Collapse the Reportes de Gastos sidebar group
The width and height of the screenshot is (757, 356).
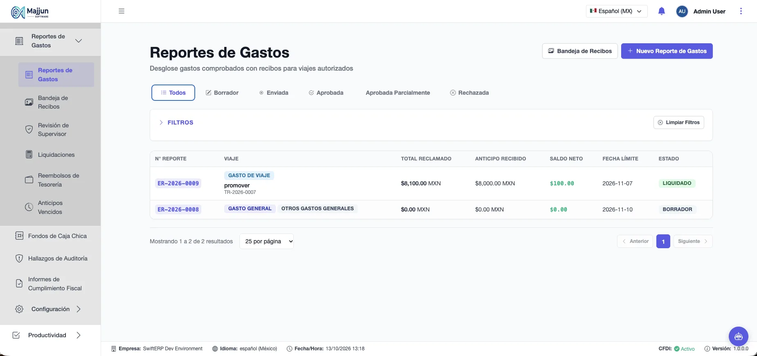coord(79,41)
